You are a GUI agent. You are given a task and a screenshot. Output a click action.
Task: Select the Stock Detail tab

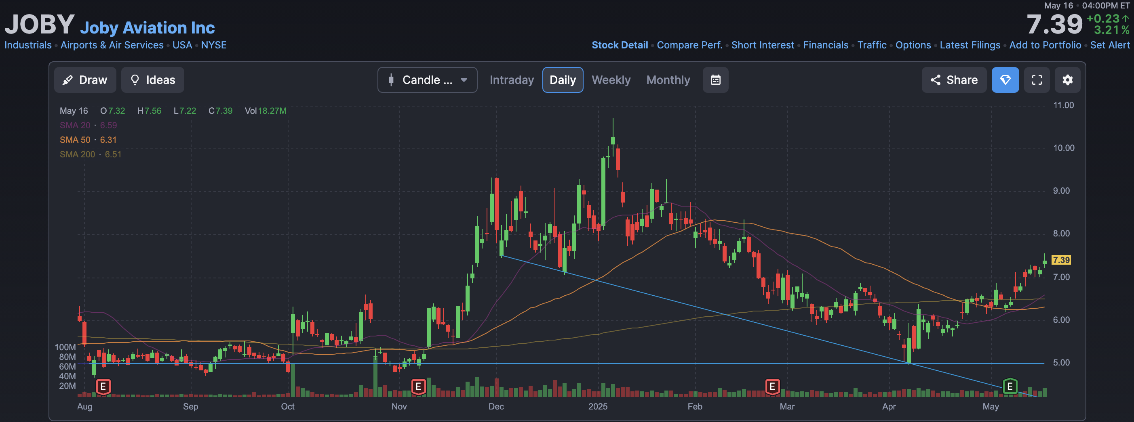pyautogui.click(x=620, y=45)
